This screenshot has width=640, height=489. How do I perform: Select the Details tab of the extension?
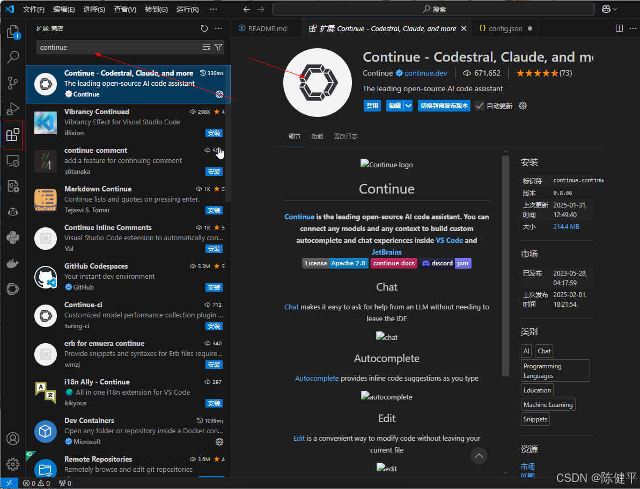pos(295,136)
